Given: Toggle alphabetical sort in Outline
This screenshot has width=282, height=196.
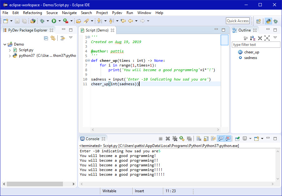Looking at the screenshot, I should coord(253,38).
